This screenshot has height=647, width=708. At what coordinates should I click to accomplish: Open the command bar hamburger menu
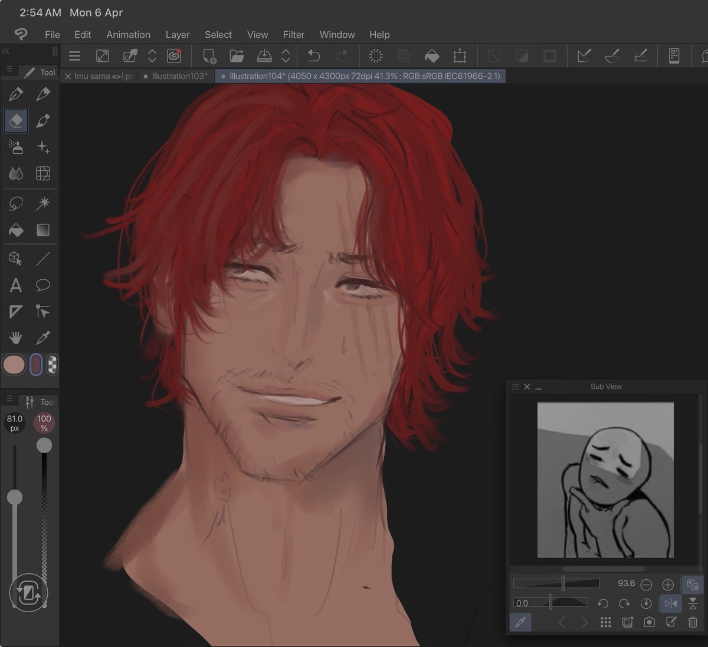(x=74, y=56)
